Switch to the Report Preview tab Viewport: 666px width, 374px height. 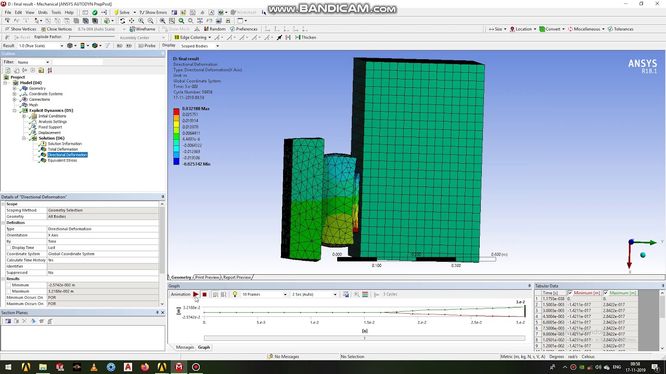(x=237, y=277)
